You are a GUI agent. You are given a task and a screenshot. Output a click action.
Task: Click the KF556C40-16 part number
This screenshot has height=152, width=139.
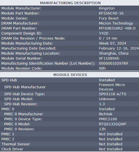[111, 13]
